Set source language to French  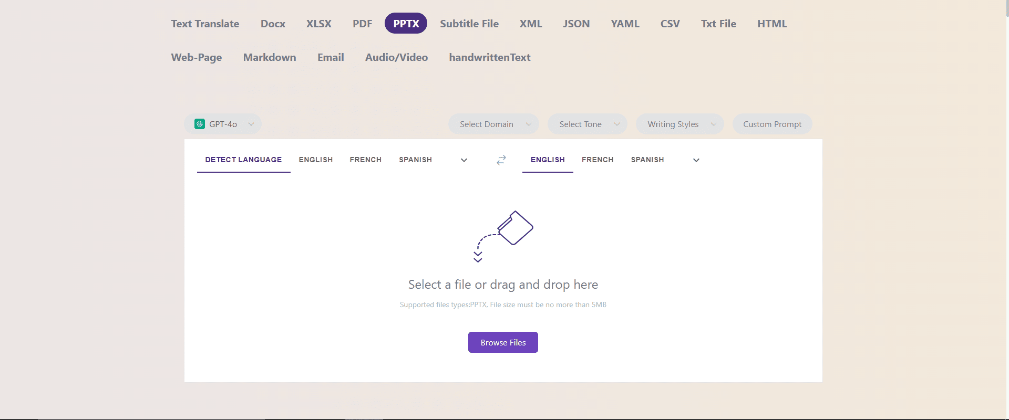point(366,160)
